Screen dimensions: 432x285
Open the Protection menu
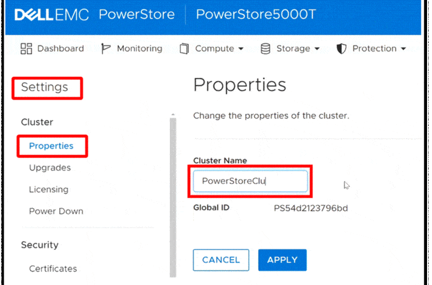pyautogui.click(x=371, y=49)
